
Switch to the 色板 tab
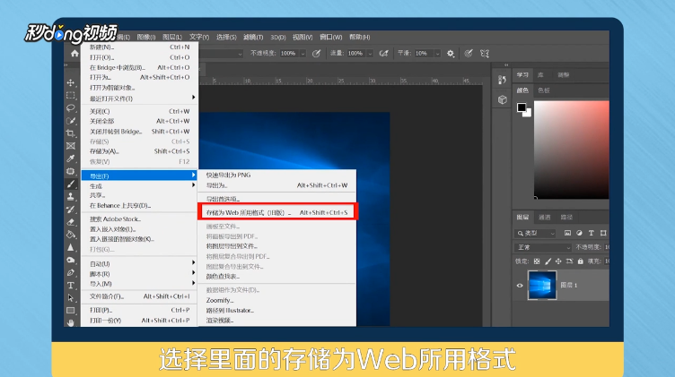(x=544, y=90)
